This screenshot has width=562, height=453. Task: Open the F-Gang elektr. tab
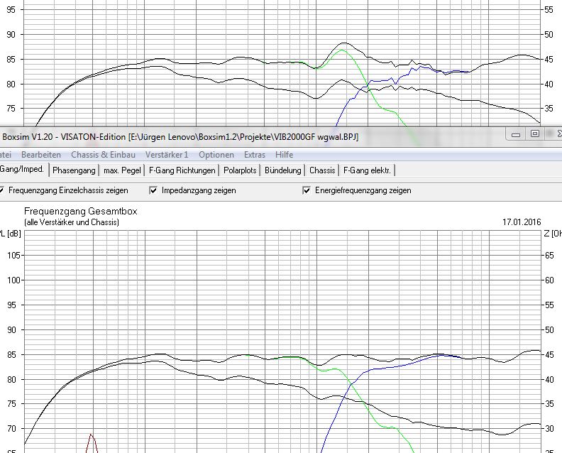pos(367,170)
